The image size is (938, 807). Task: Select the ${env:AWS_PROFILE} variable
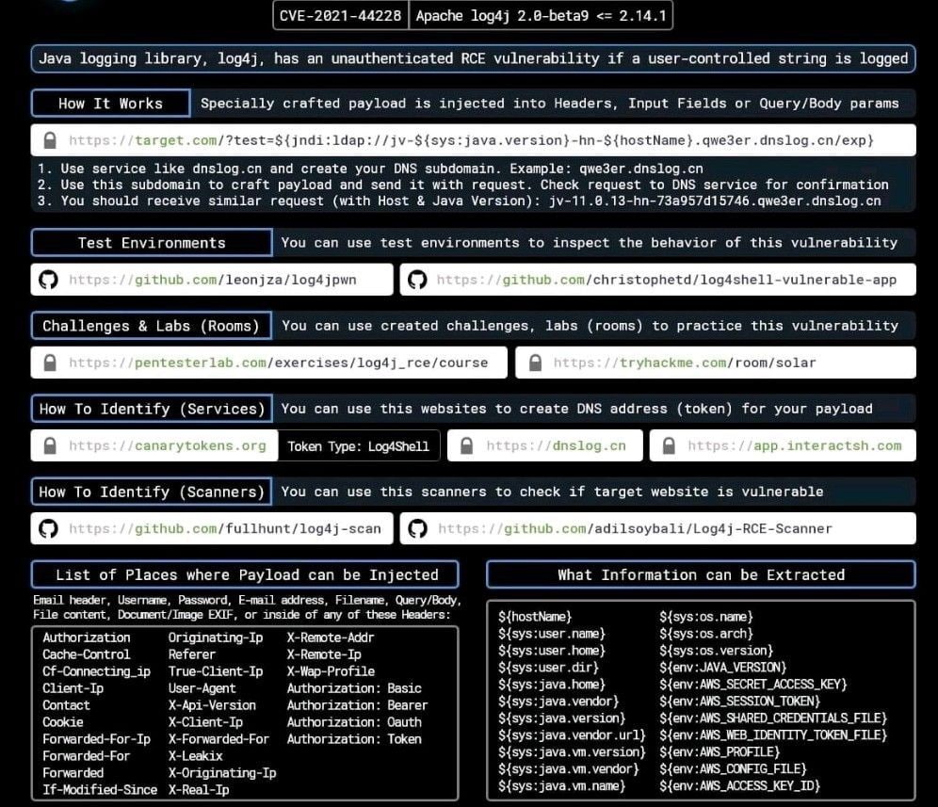click(720, 752)
